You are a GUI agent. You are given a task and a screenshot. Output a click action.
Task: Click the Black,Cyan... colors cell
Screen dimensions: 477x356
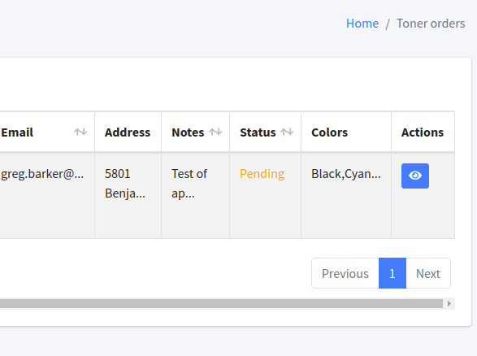(346, 174)
